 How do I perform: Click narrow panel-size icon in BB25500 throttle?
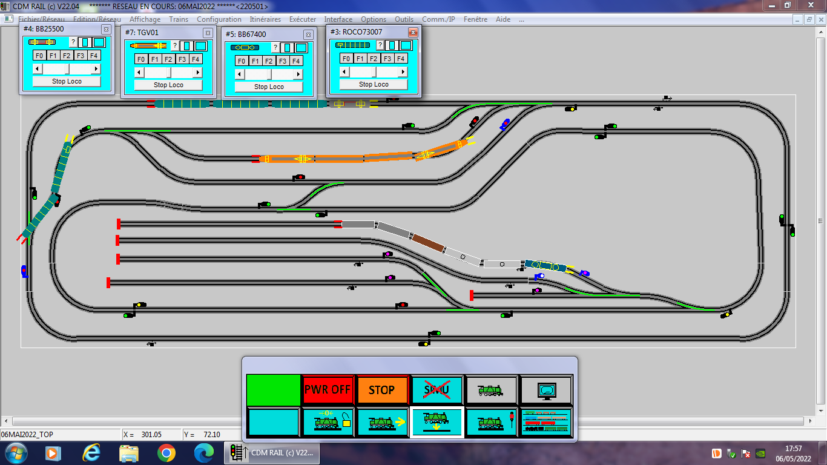tap(85, 42)
